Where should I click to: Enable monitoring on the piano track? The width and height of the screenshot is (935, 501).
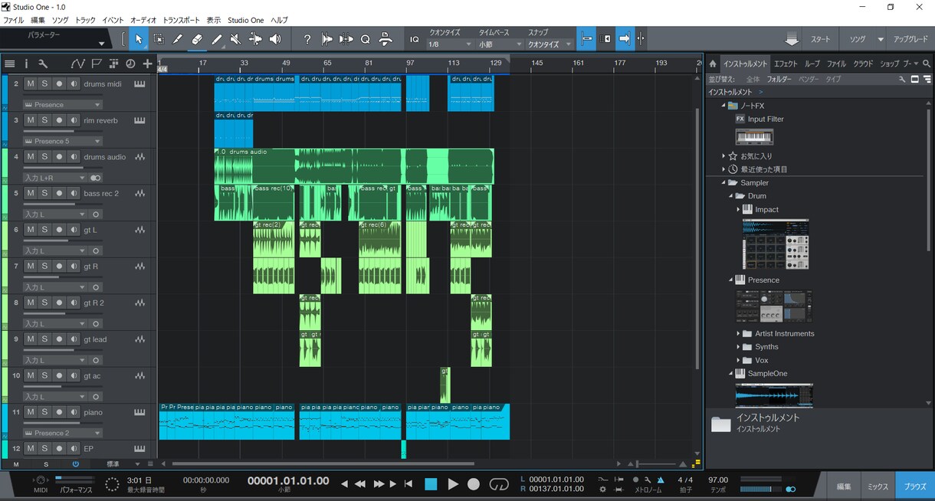click(74, 412)
